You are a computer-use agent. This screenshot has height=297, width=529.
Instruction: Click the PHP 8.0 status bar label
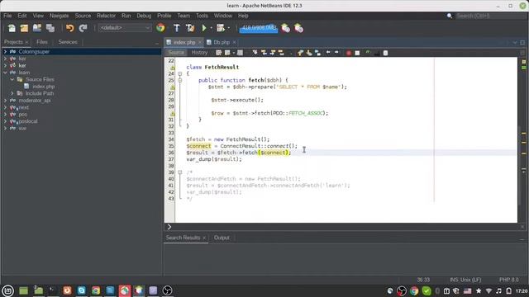click(x=509, y=280)
